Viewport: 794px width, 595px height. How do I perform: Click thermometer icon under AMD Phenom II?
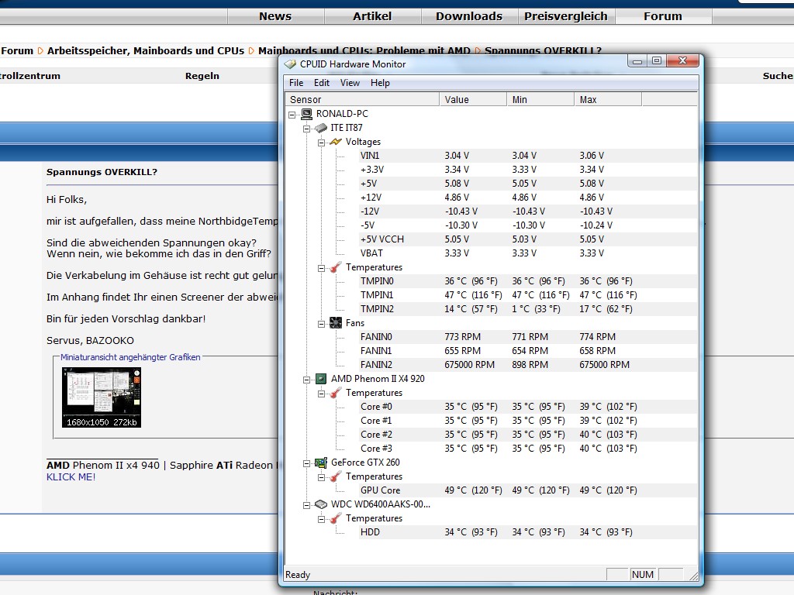[335, 393]
